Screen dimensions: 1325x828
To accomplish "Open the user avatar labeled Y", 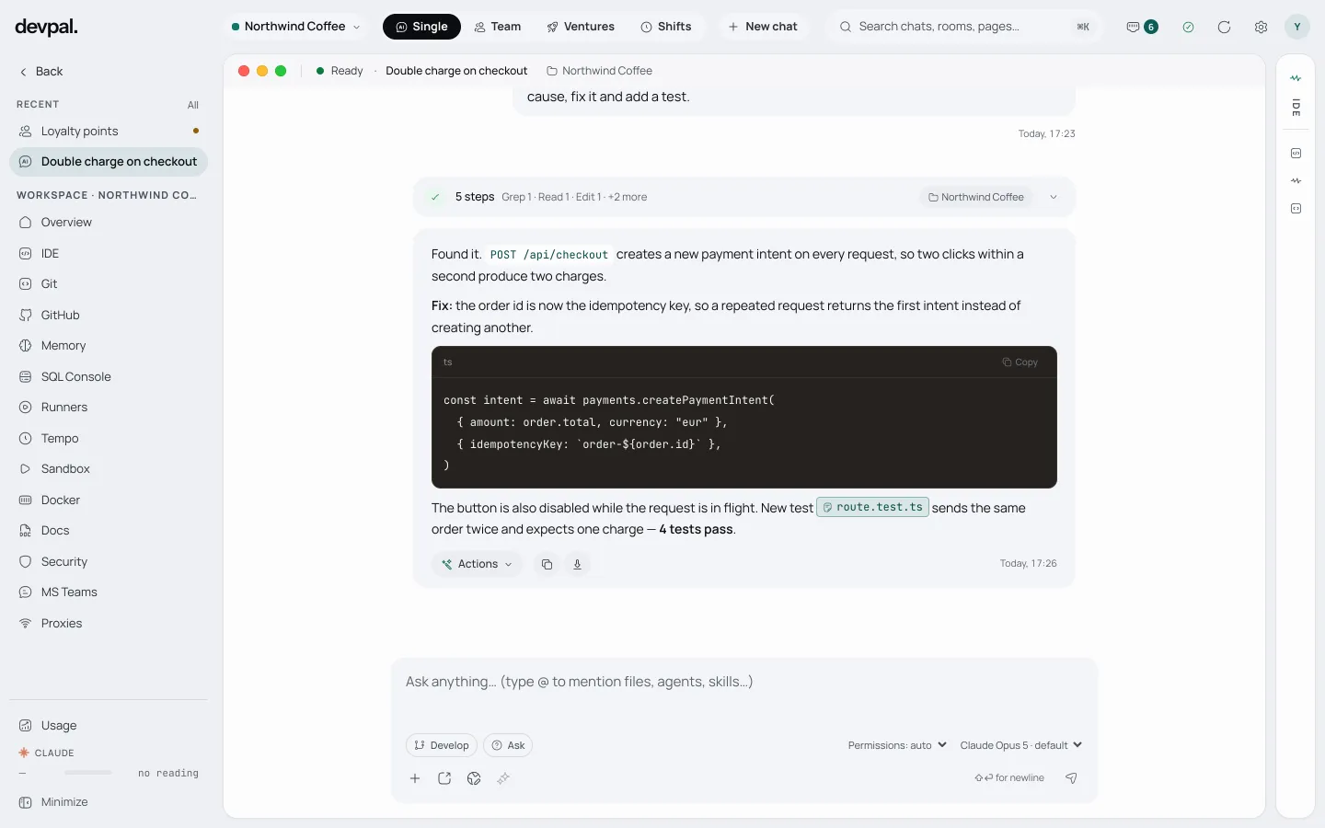I will (1296, 27).
